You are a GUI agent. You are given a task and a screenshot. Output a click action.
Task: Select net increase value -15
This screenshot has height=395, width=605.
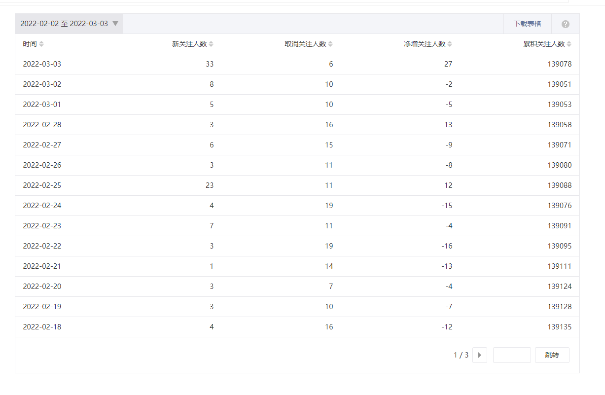coord(447,206)
